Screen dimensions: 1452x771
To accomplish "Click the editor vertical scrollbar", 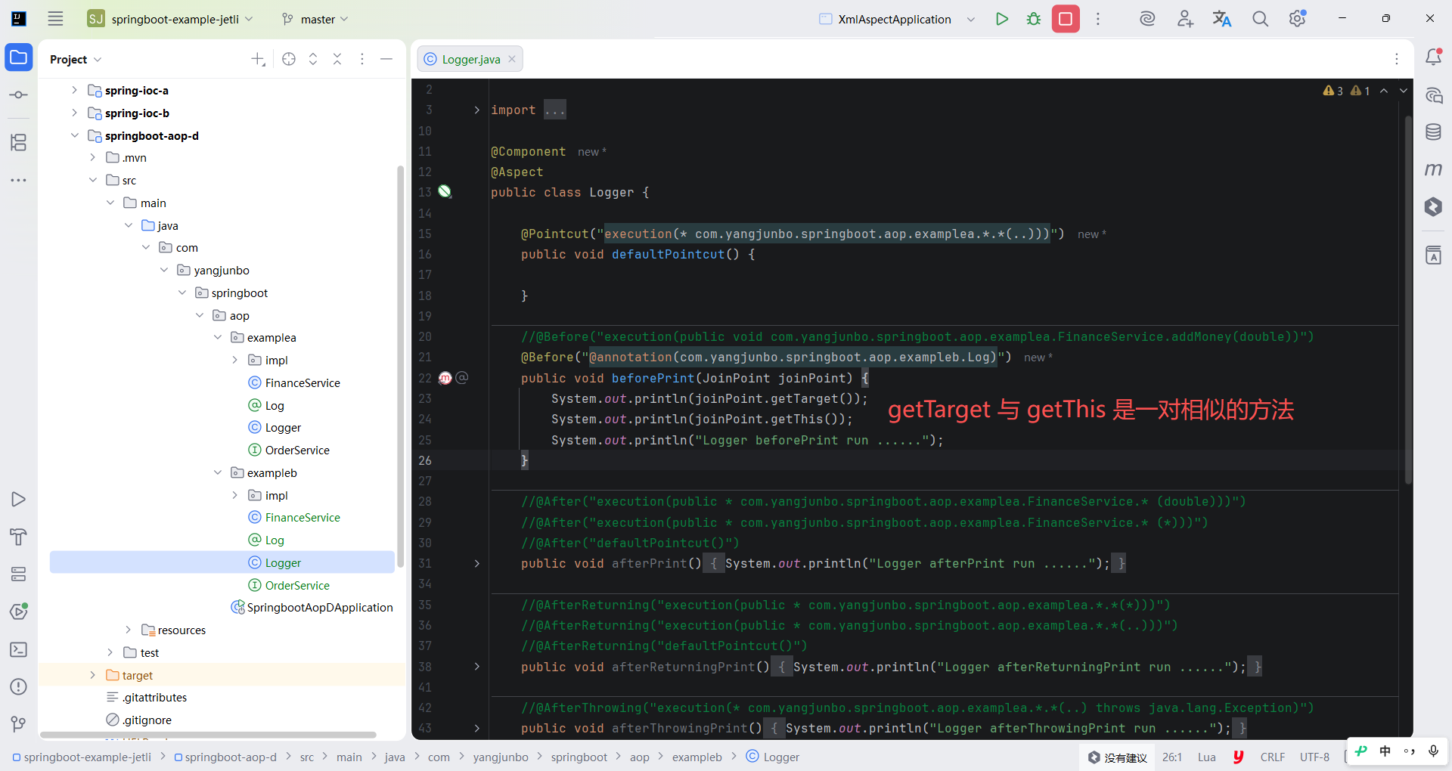I will (x=1408, y=299).
